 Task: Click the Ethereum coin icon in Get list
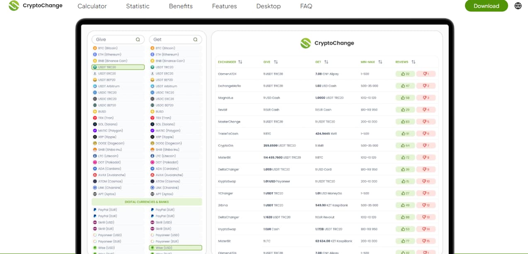[x=153, y=54]
